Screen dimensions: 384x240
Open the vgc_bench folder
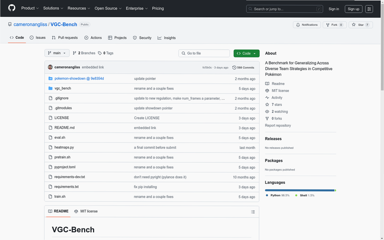[63, 88]
